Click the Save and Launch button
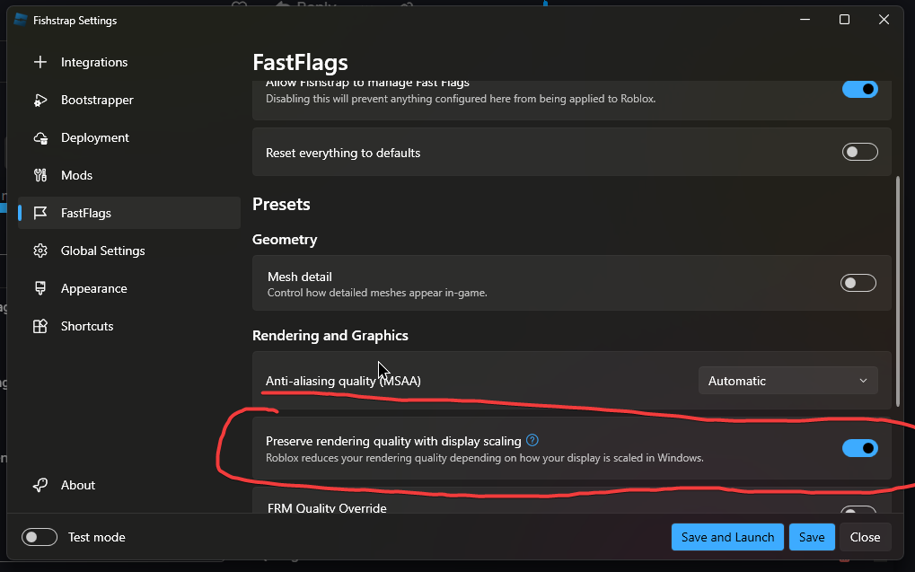This screenshot has width=915, height=572. point(727,537)
